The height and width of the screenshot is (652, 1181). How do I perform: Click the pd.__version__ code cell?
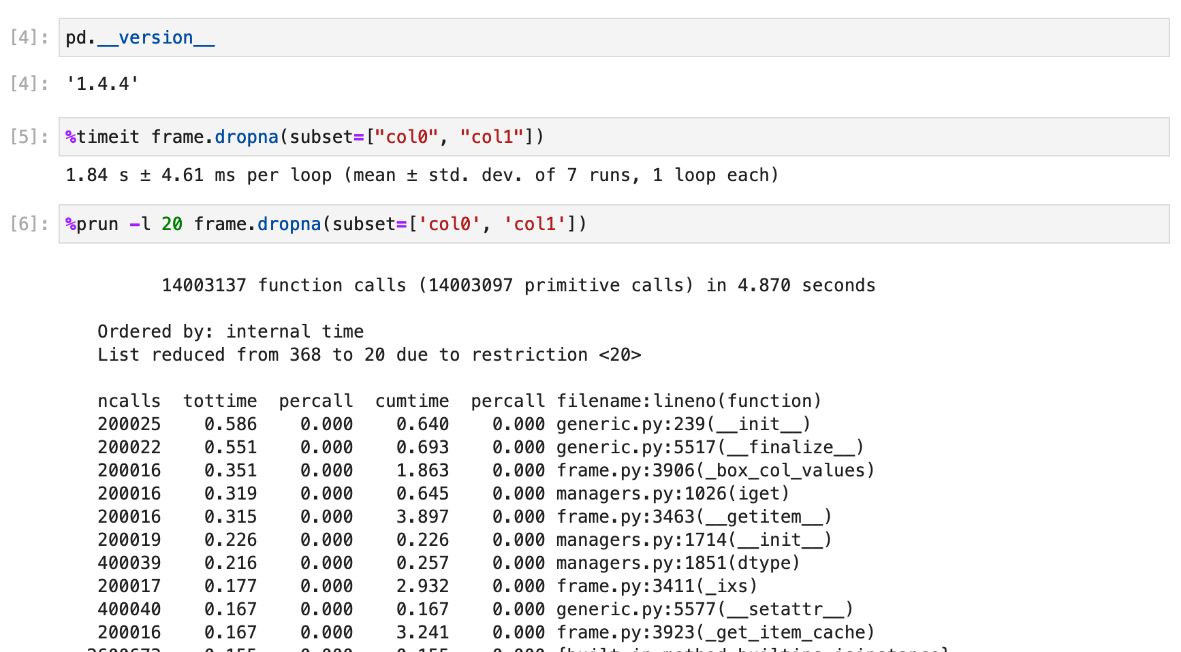point(614,37)
